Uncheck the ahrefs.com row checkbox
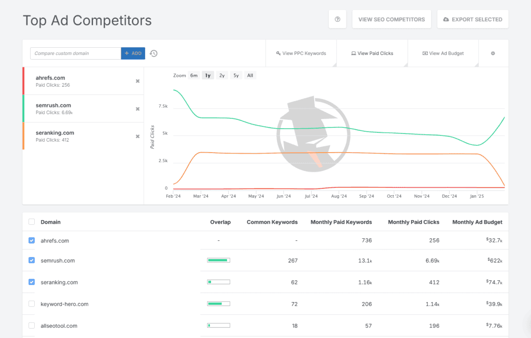 click(32, 240)
